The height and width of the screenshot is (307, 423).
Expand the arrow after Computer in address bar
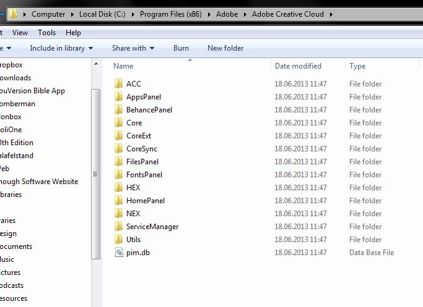[x=72, y=14]
